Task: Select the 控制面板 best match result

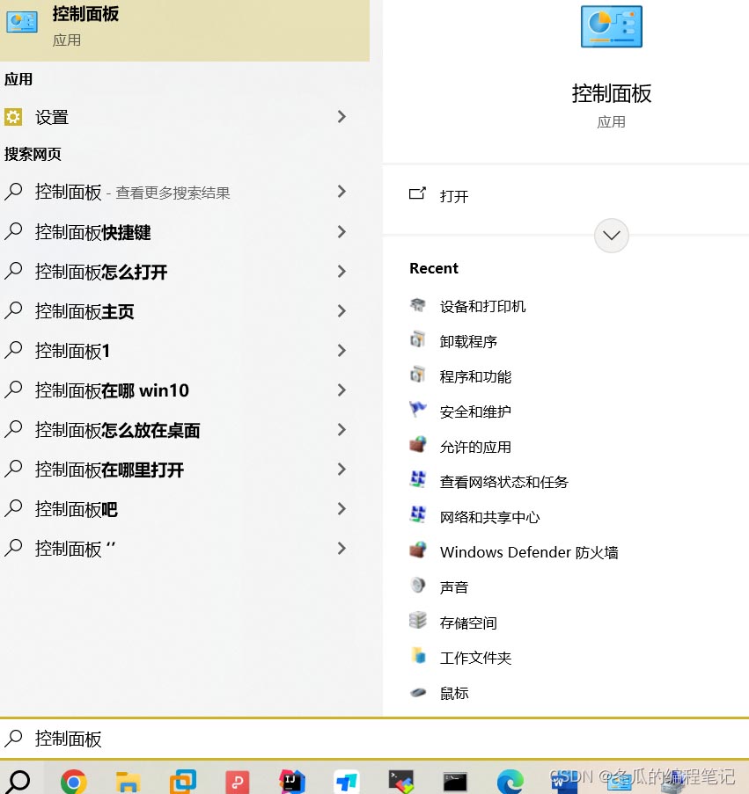Action: [x=185, y=31]
